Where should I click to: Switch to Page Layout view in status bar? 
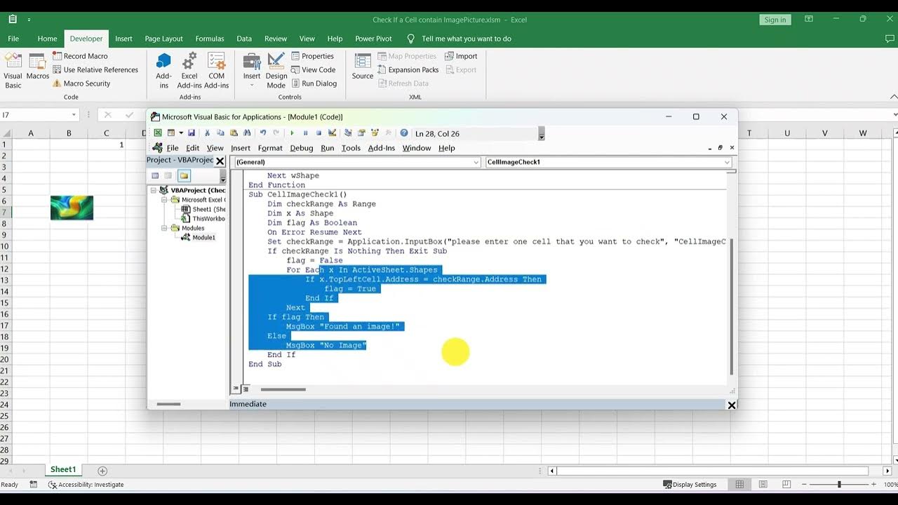pos(763,485)
